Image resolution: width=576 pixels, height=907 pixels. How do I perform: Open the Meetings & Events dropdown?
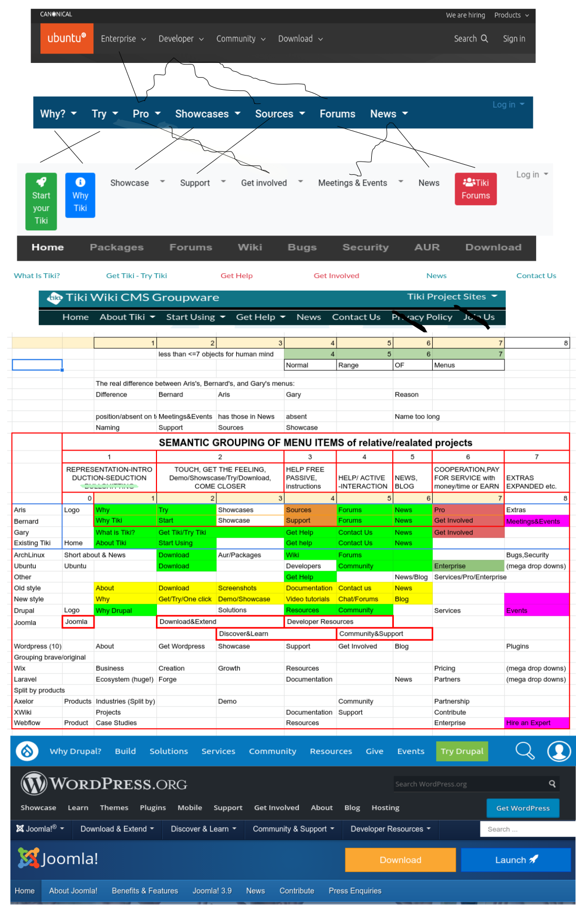[x=361, y=183]
